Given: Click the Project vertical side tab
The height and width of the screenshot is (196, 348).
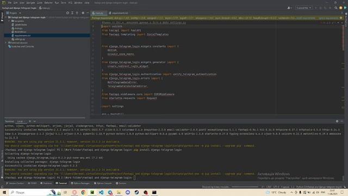Looking at the screenshot, I should coord(2,17).
